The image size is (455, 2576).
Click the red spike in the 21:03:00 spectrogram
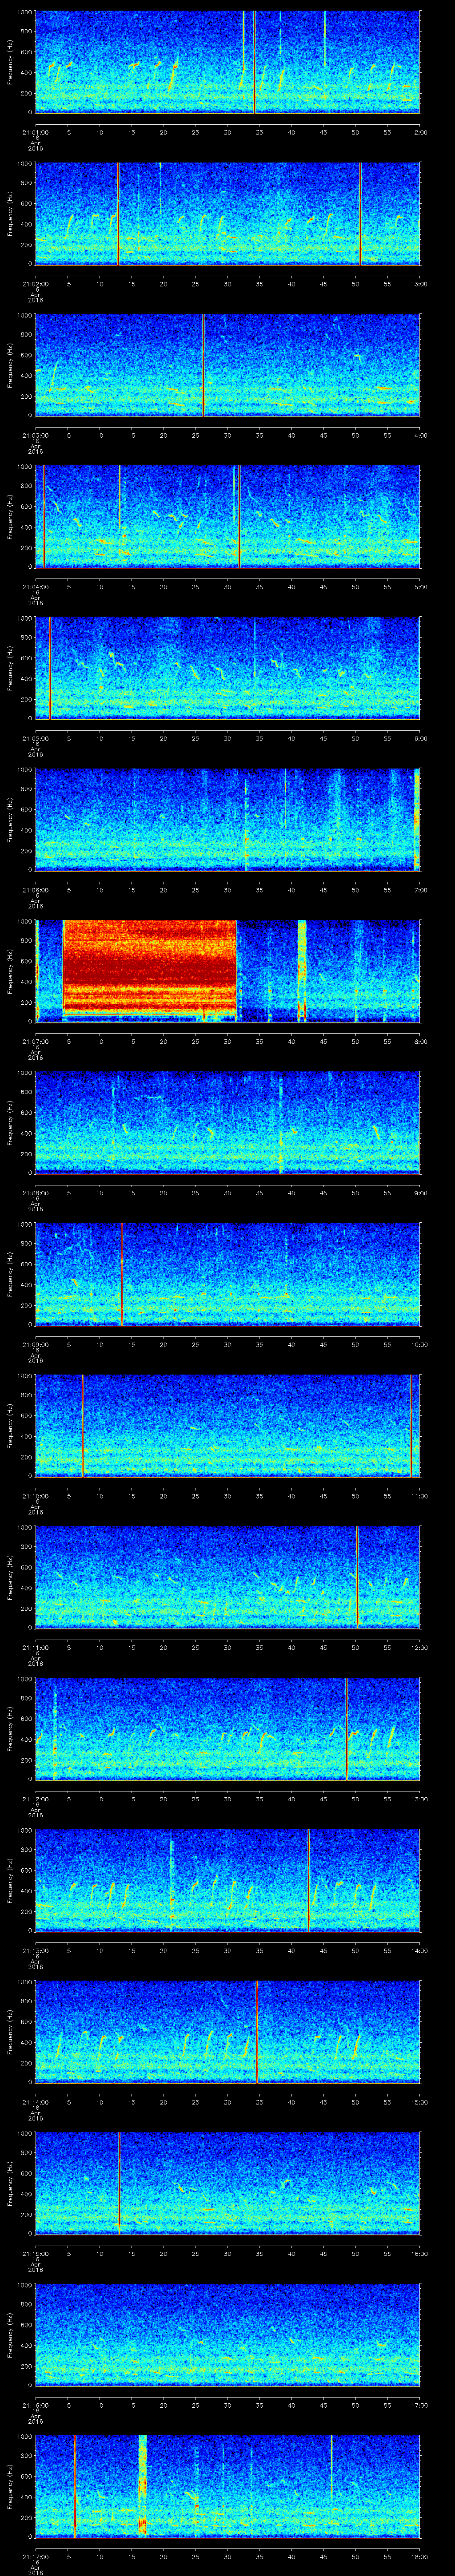(x=204, y=365)
